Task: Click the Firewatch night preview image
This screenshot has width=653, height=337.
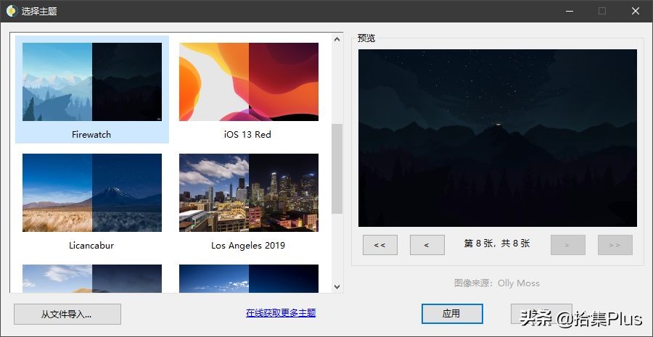Action: click(x=497, y=138)
